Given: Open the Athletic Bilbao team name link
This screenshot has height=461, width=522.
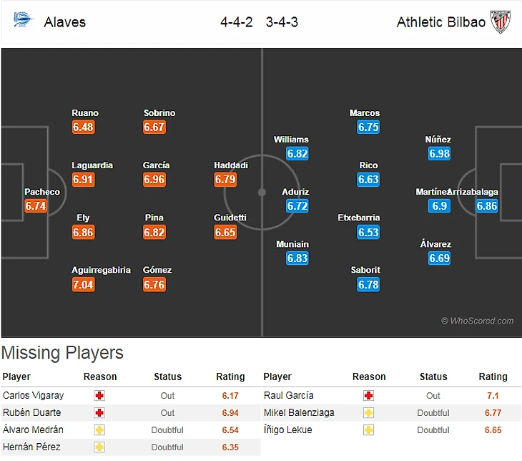Looking at the screenshot, I should 440,21.
